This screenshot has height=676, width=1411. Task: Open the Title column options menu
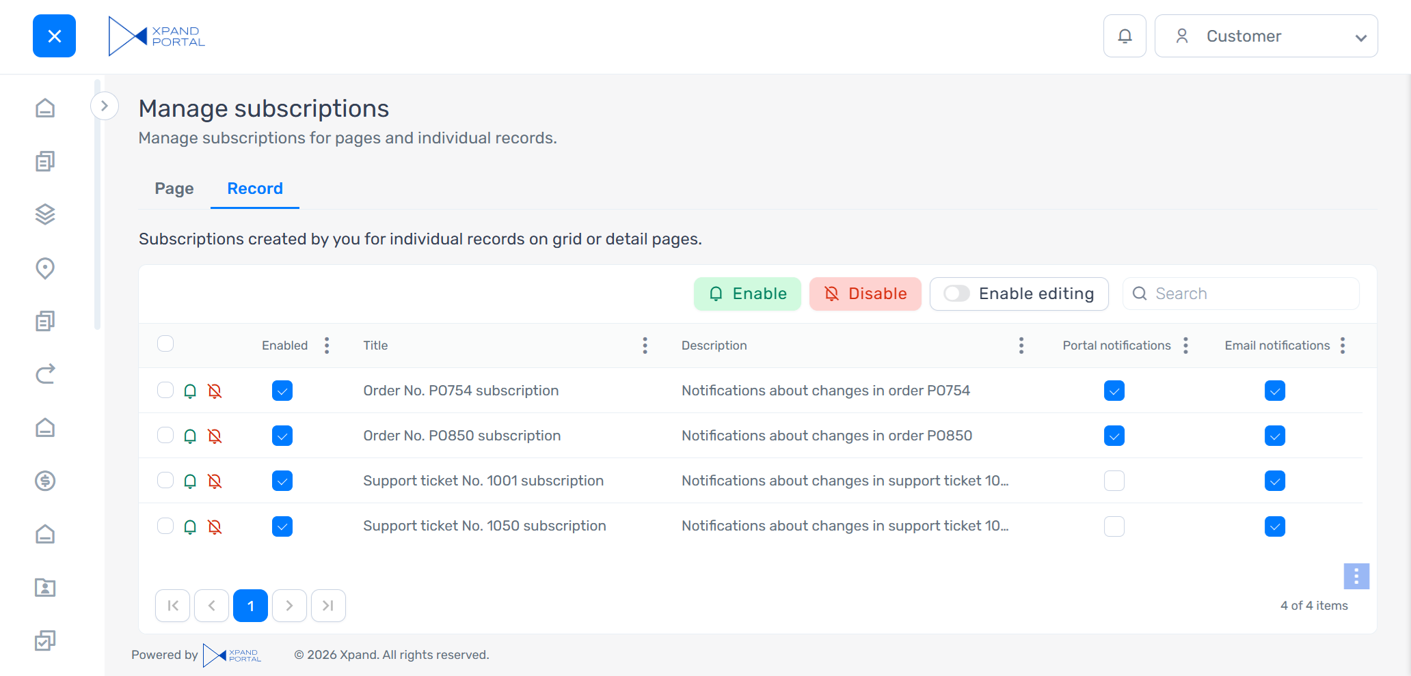[645, 346]
